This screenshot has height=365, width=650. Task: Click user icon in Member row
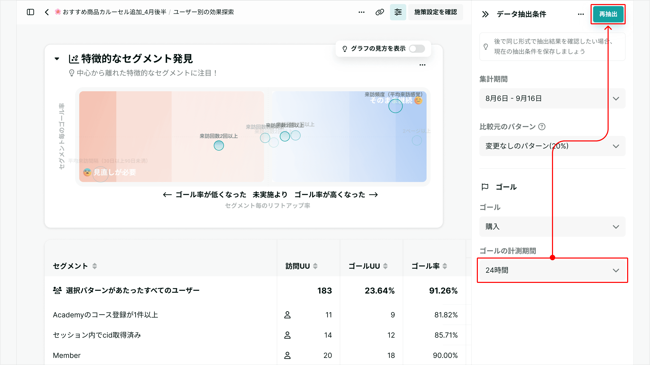tap(287, 355)
